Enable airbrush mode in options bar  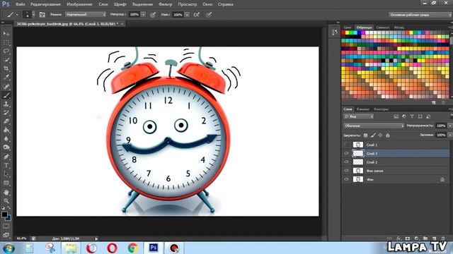197,14
